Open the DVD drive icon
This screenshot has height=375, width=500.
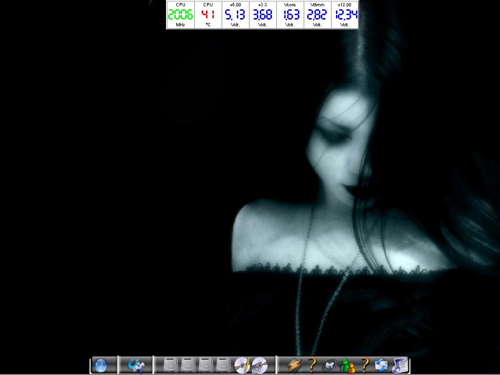pyautogui.click(x=259, y=365)
